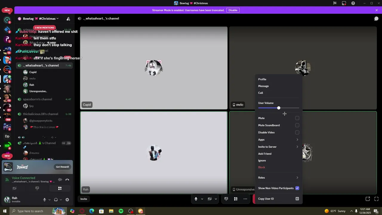This screenshot has width=382, height=215.
Task: Click the upper NEW badge in server list
Action: (7, 10)
